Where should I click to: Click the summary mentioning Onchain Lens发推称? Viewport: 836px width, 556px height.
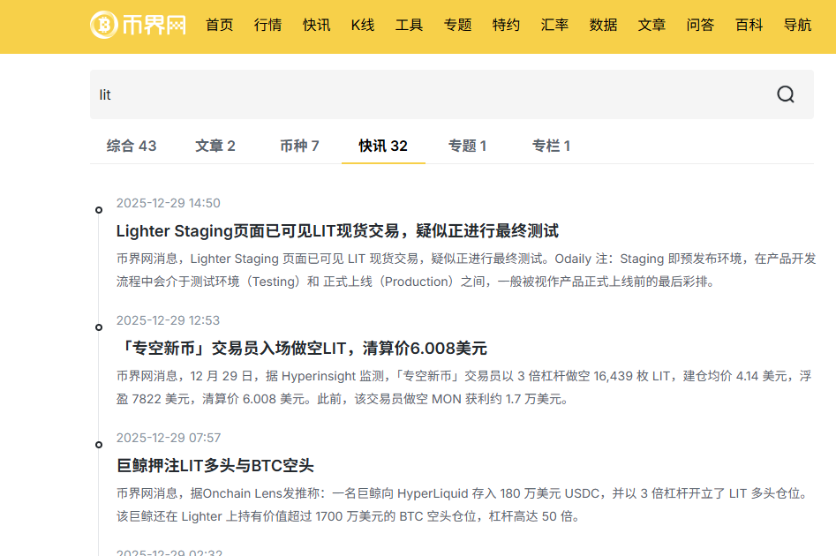(x=463, y=505)
